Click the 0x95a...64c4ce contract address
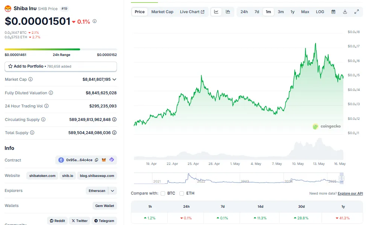This screenshot has height=225, width=366. click(x=79, y=160)
